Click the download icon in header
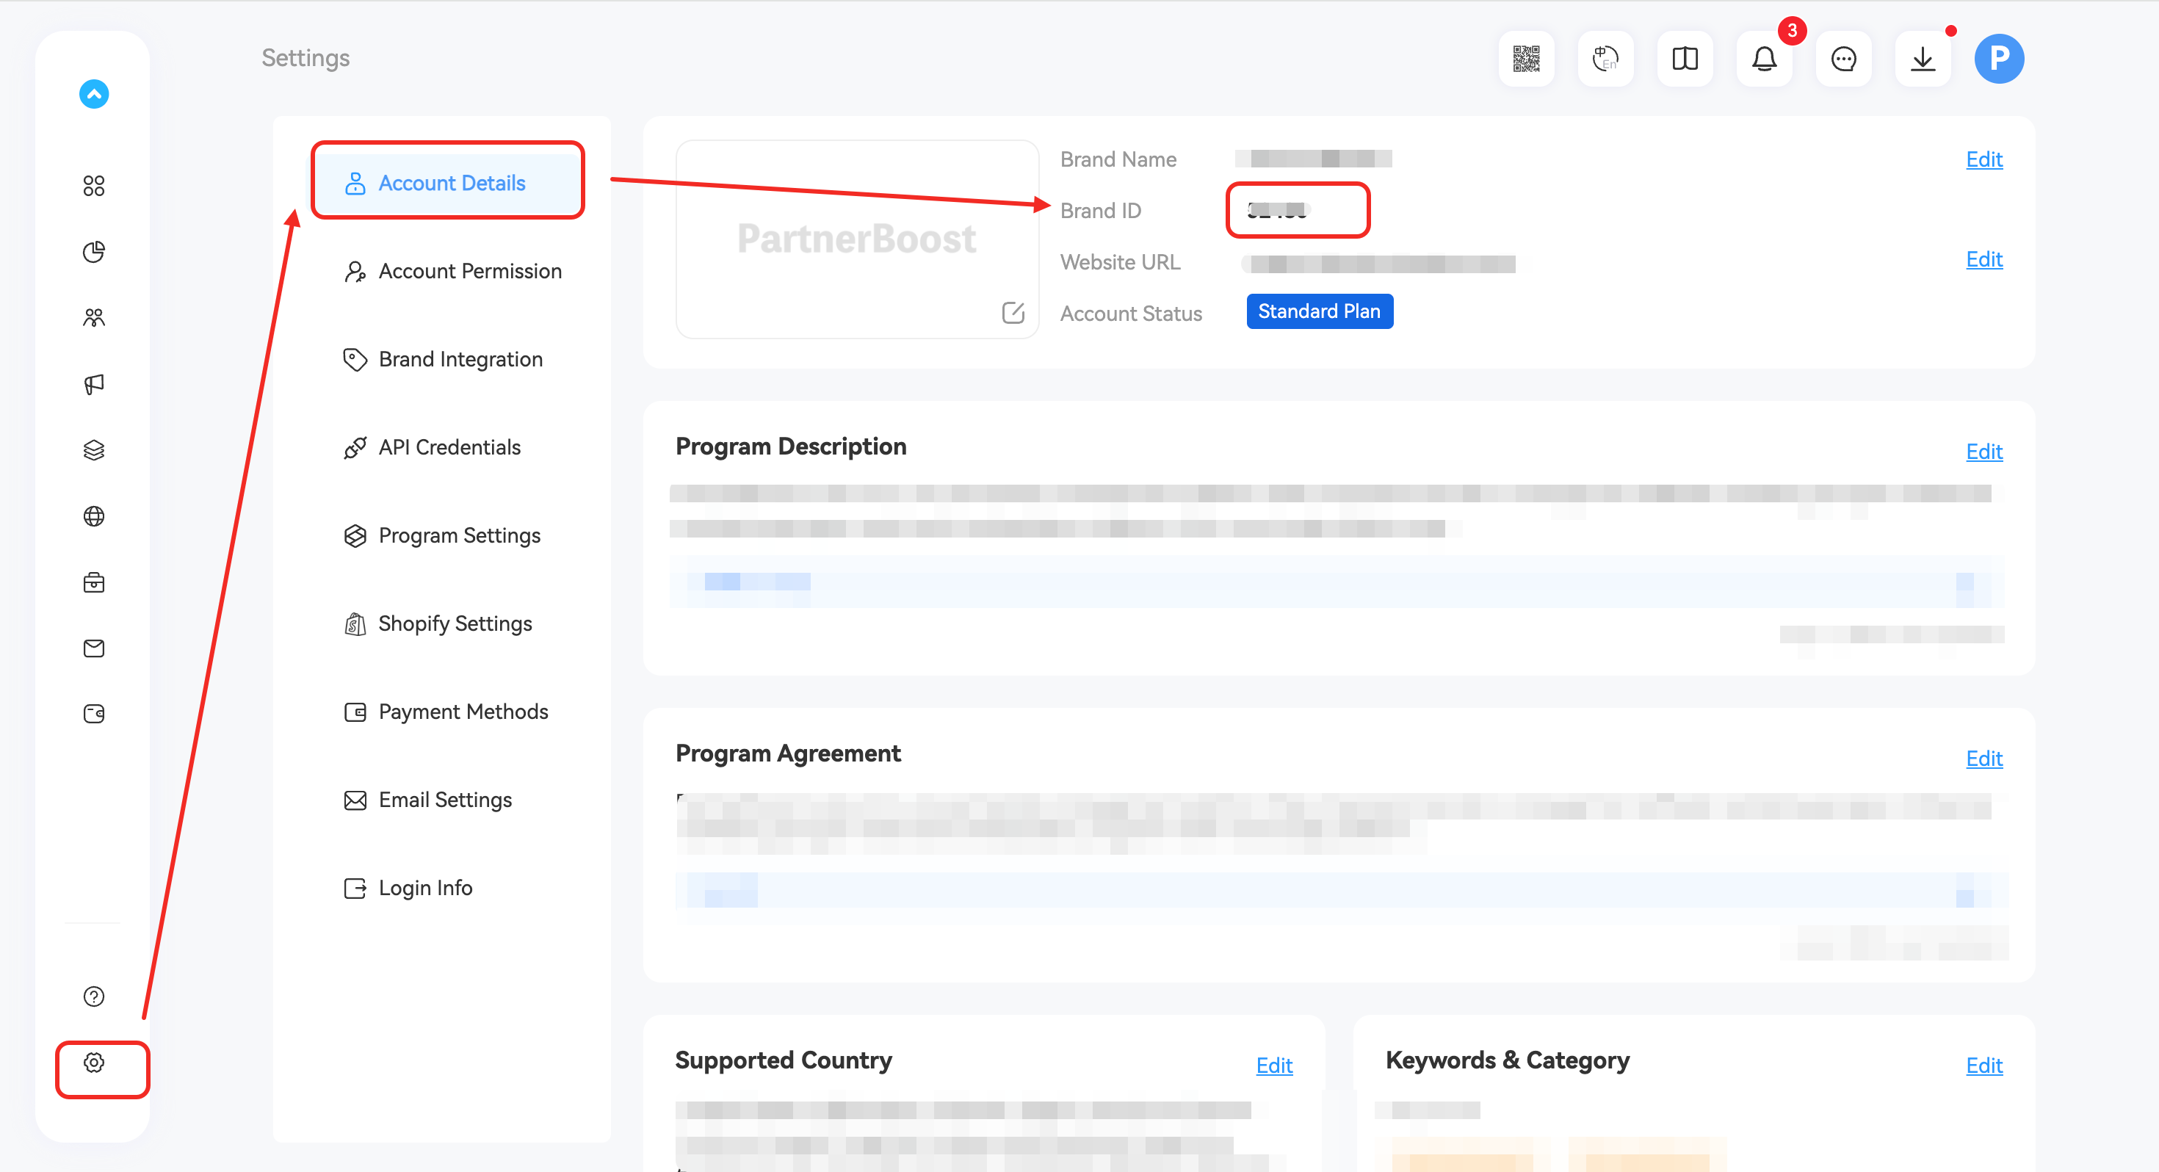Image resolution: width=2159 pixels, height=1172 pixels. click(x=1923, y=59)
